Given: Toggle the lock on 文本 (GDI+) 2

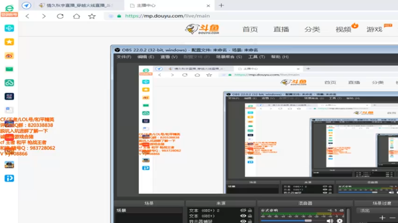Looking at the screenshot, I should [x=250, y=210].
